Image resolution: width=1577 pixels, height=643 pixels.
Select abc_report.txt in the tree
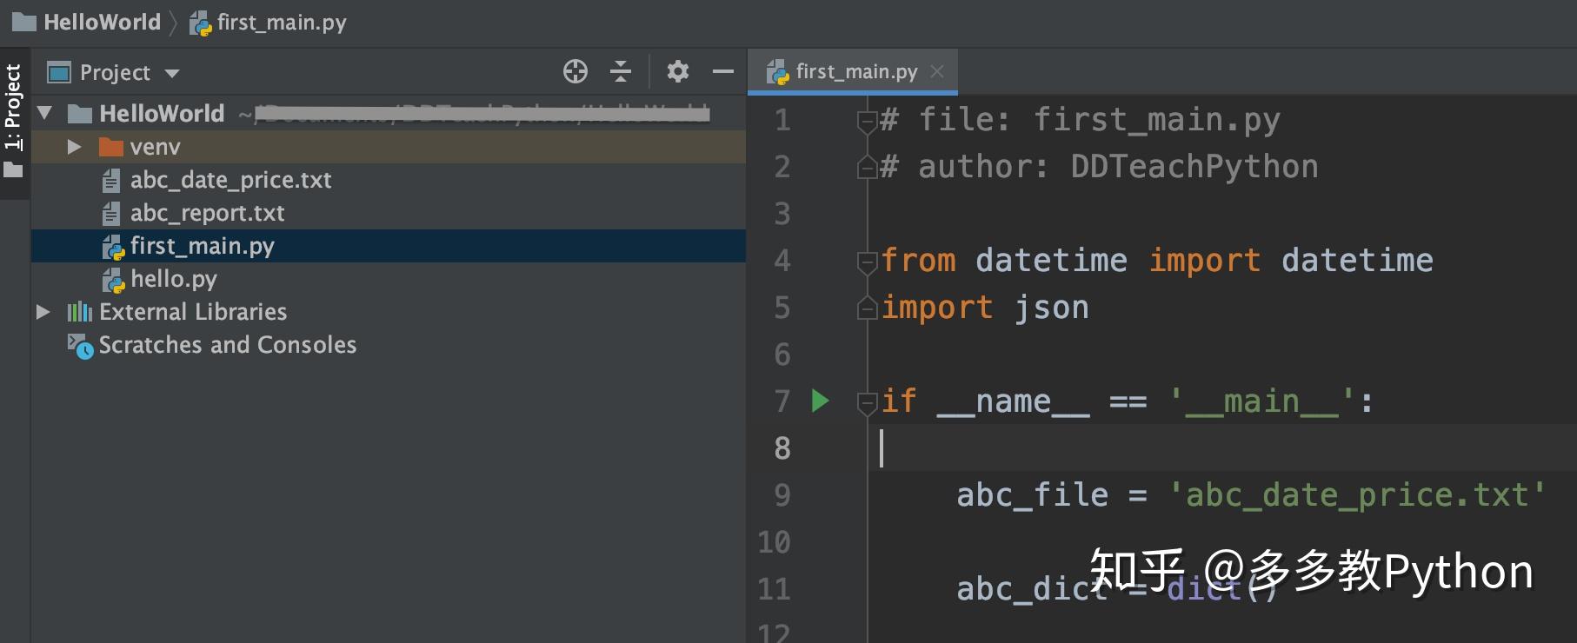(x=389, y=213)
